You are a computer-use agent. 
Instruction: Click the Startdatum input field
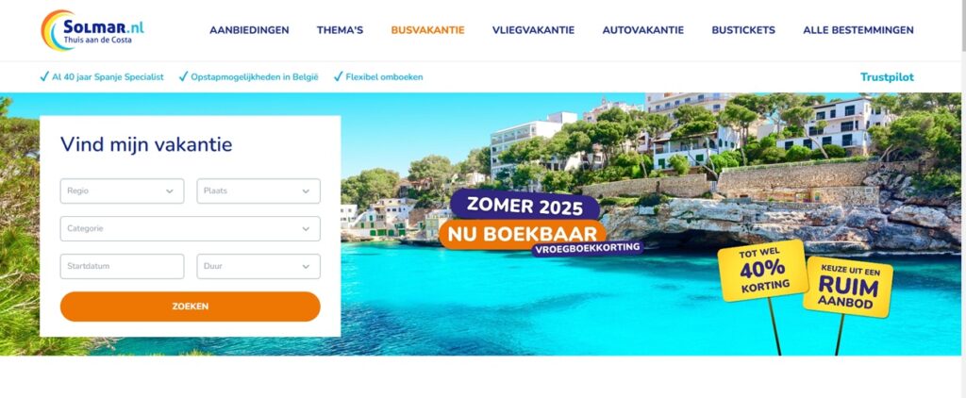point(122,266)
